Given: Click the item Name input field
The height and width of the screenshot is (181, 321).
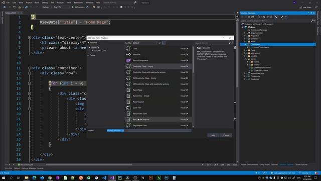Looking at the screenshot, I should point(149,131).
